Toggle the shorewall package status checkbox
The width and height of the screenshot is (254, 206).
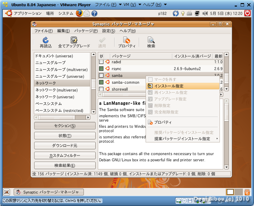point(101,89)
